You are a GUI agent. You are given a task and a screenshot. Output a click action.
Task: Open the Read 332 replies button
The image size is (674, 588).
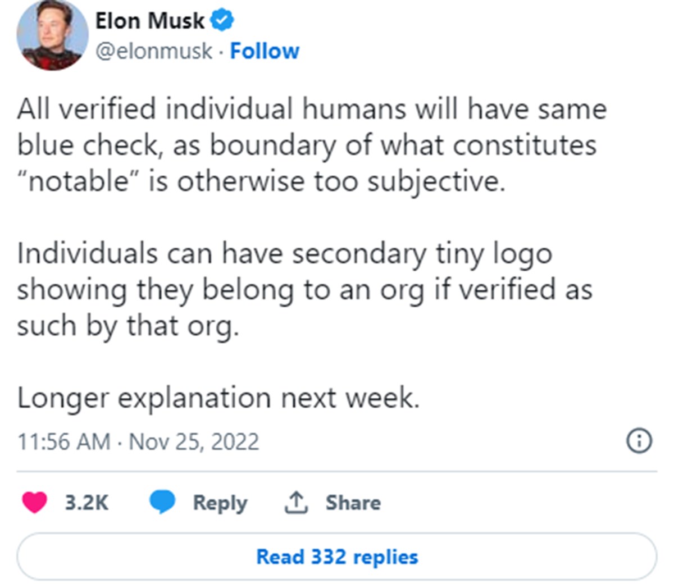337,557
